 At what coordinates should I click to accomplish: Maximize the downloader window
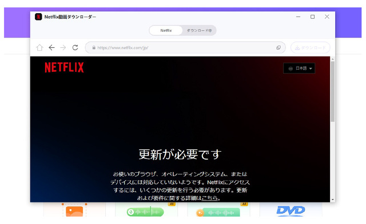(x=313, y=17)
